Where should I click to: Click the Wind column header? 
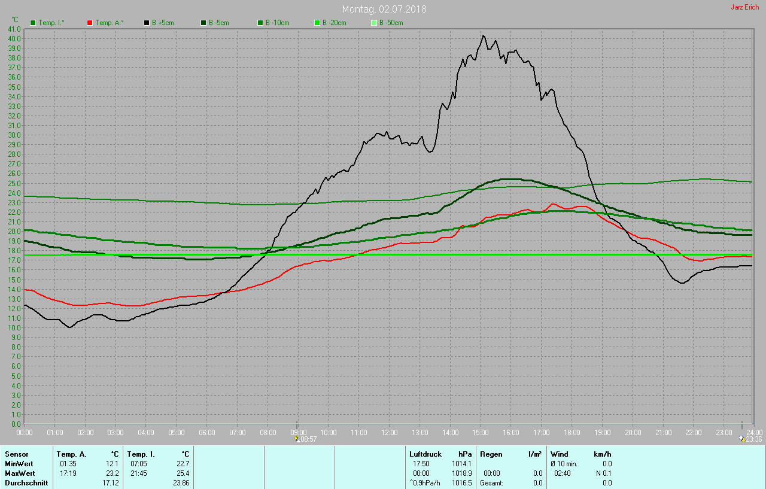tap(560, 454)
